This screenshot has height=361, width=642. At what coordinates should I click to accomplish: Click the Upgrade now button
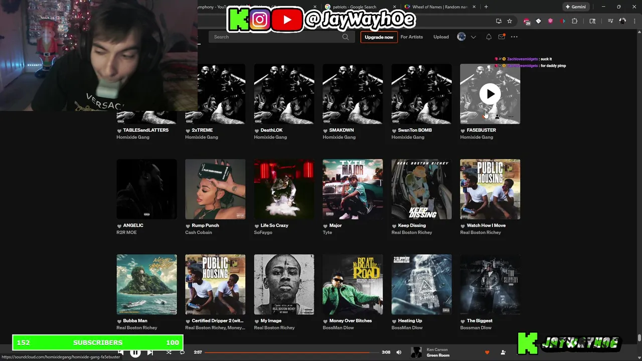(379, 37)
